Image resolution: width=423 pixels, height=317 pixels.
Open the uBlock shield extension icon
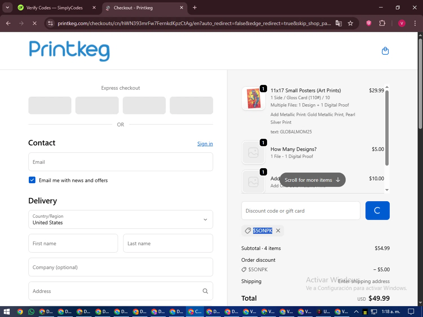click(x=369, y=23)
